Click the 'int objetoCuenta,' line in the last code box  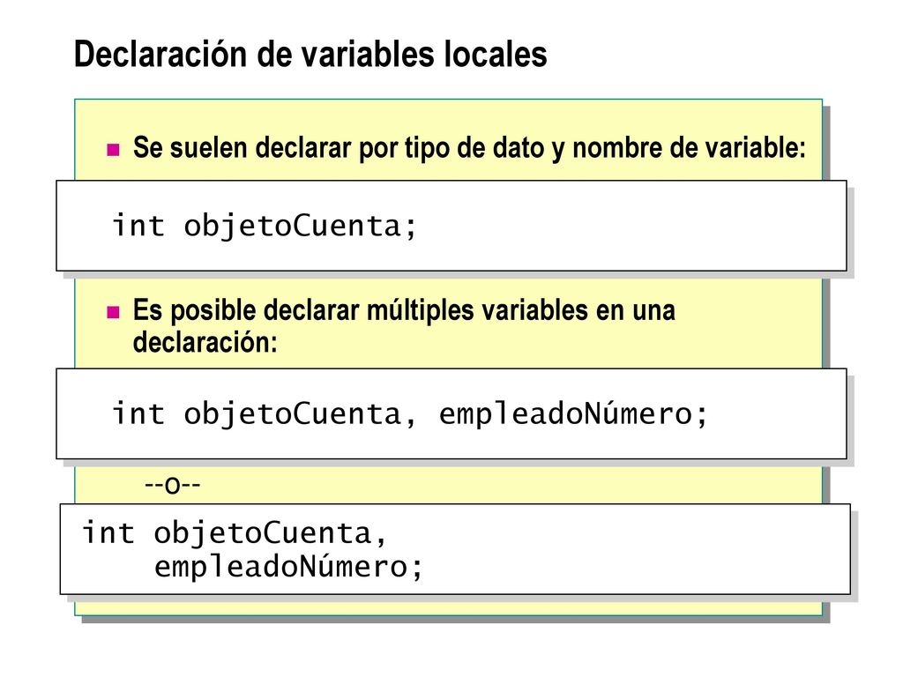coord(234,532)
